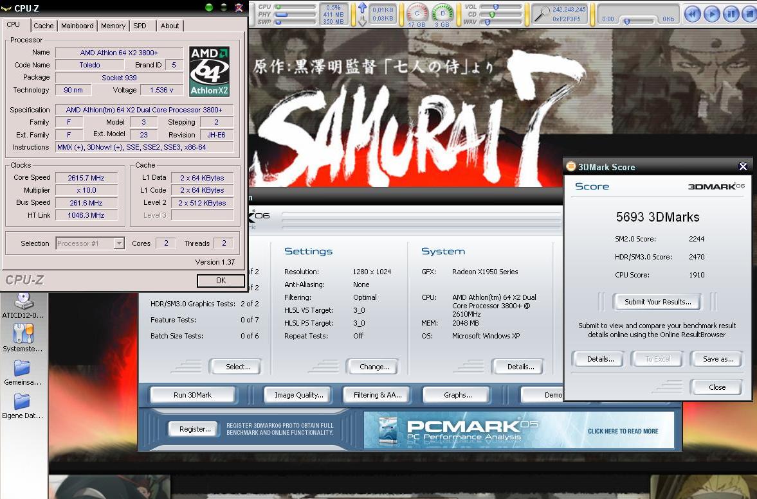The image size is (757, 499).
Task: Click OK in the CPU-Z window
Action: click(x=221, y=281)
